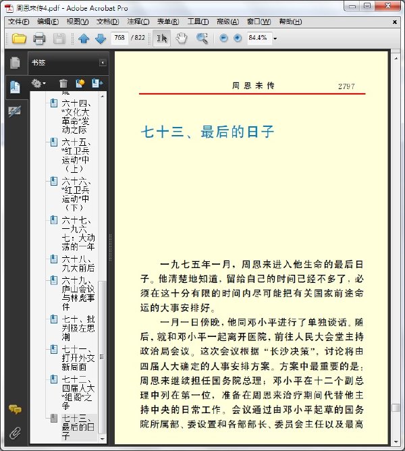
Task: Print the document using the printer icon
Action: (x=39, y=38)
